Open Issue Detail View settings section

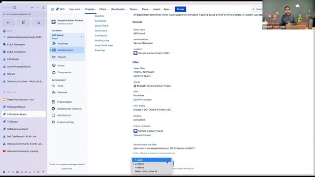tap(104, 45)
